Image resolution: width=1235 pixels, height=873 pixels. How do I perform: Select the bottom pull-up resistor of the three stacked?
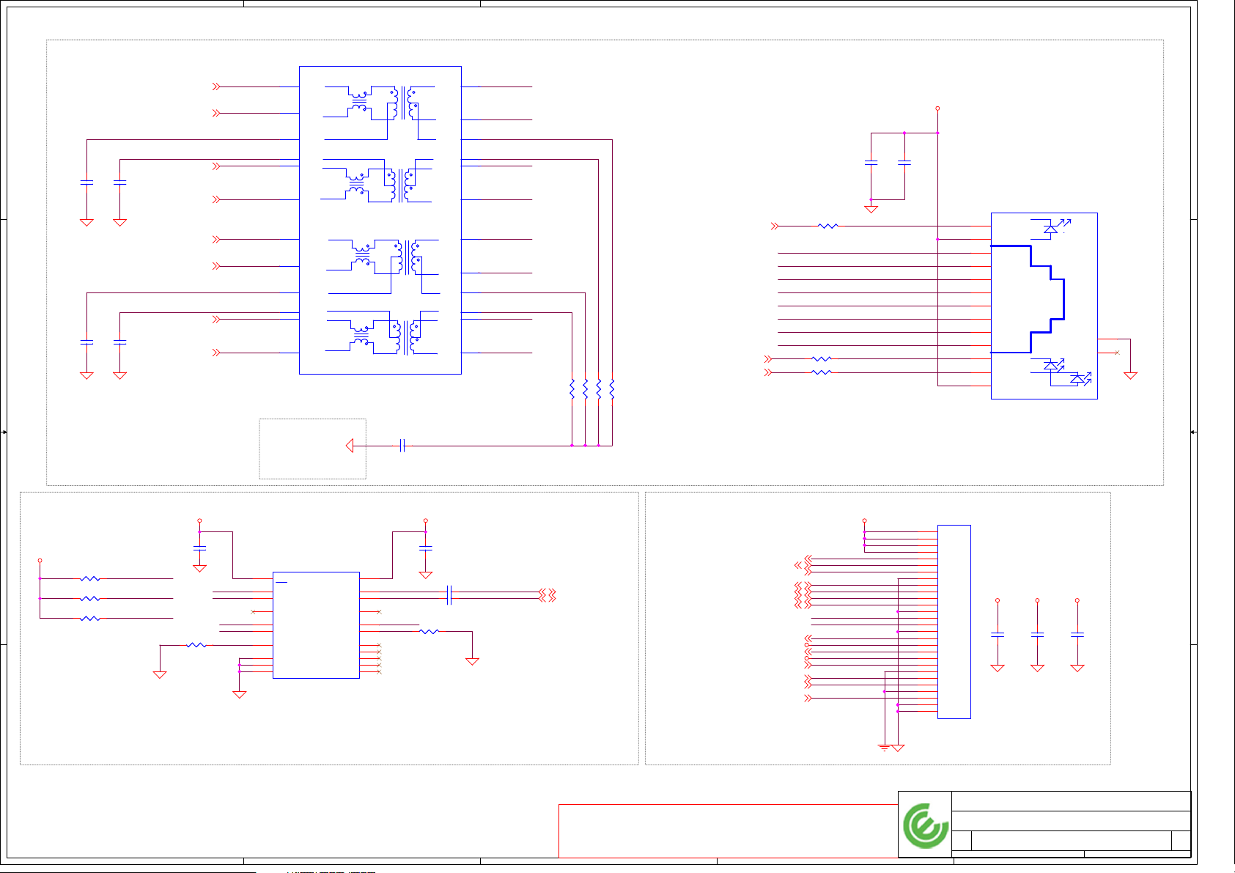coord(90,619)
